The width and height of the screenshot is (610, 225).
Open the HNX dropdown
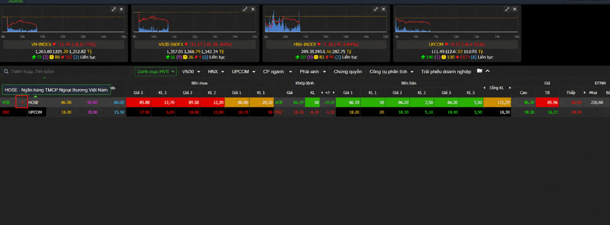216,72
